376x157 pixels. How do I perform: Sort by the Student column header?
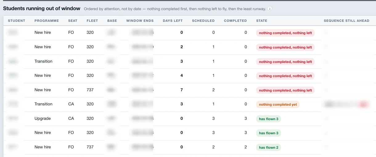tap(17, 21)
